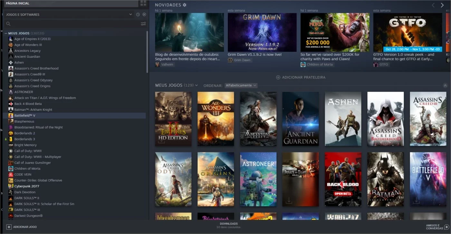Click the library list scrollbar
This screenshot has width=451, height=234.
tap(148, 51)
